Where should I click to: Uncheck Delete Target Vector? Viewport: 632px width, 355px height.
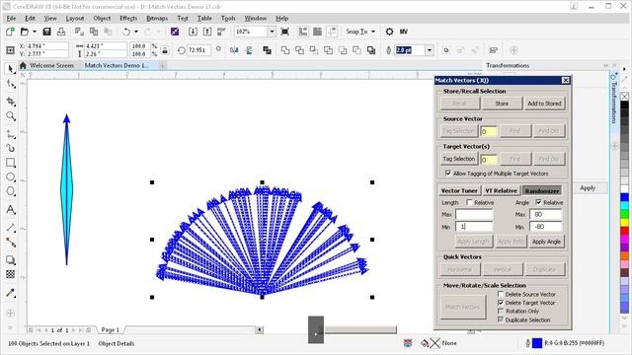tap(501, 303)
